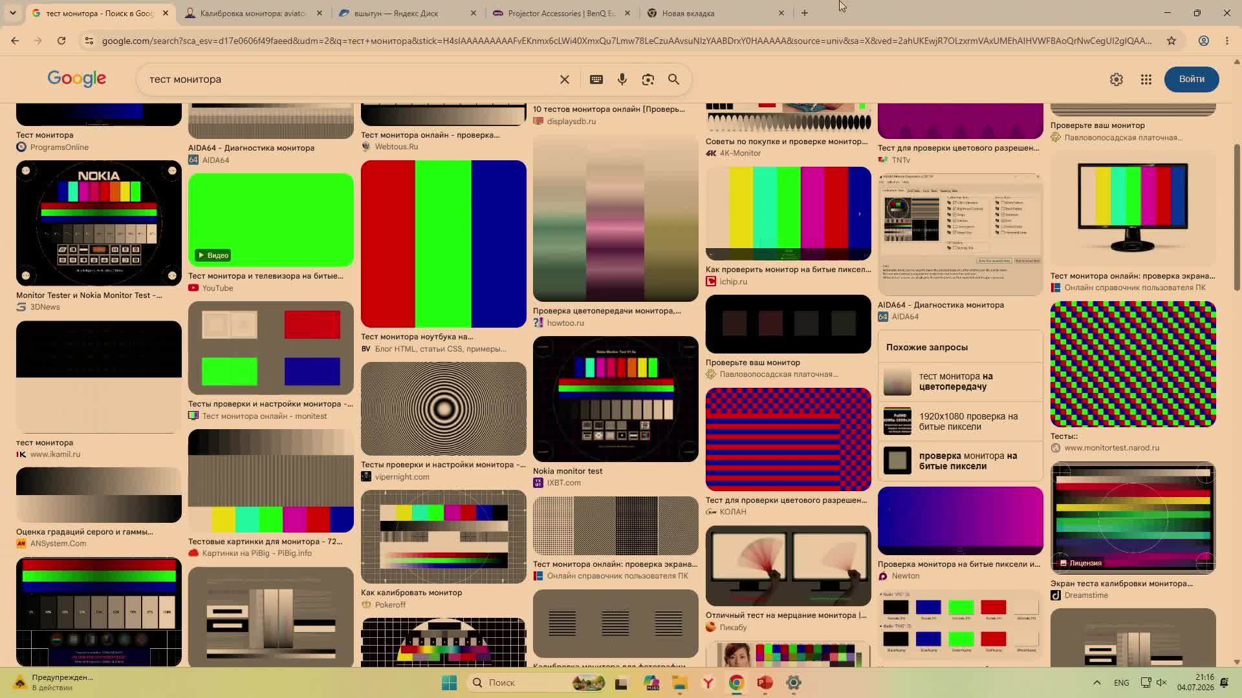The width and height of the screenshot is (1242, 698).
Task: Open File Explorer from taskbar
Action: coord(679,682)
